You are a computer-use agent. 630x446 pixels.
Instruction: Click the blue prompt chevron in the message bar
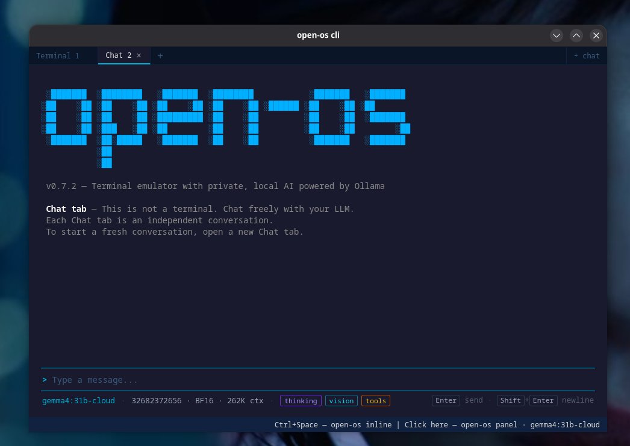[x=44, y=379]
